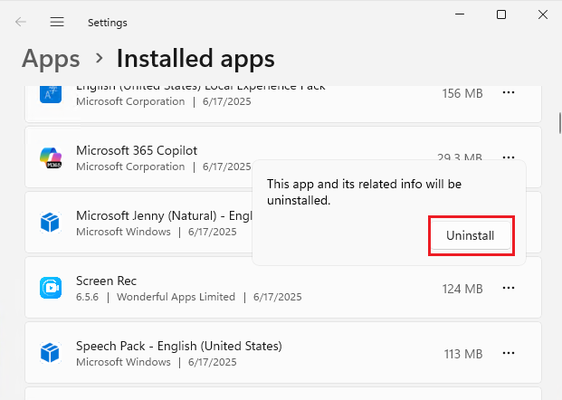Image resolution: width=562 pixels, height=400 pixels.
Task: Click the back arrow in Settings
Action: (x=21, y=22)
